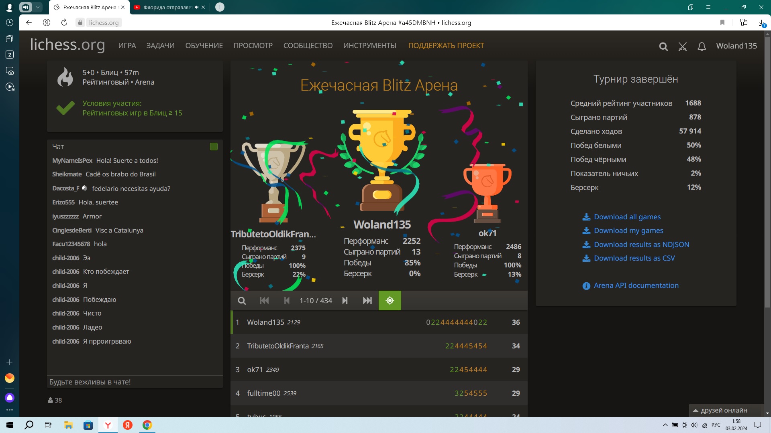This screenshot has width=771, height=433.
Task: Click the chat input field
Action: coord(135,382)
